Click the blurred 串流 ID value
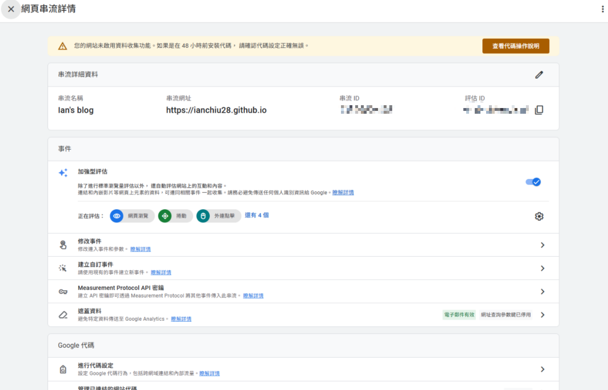The height and width of the screenshot is (390, 608). coord(366,110)
